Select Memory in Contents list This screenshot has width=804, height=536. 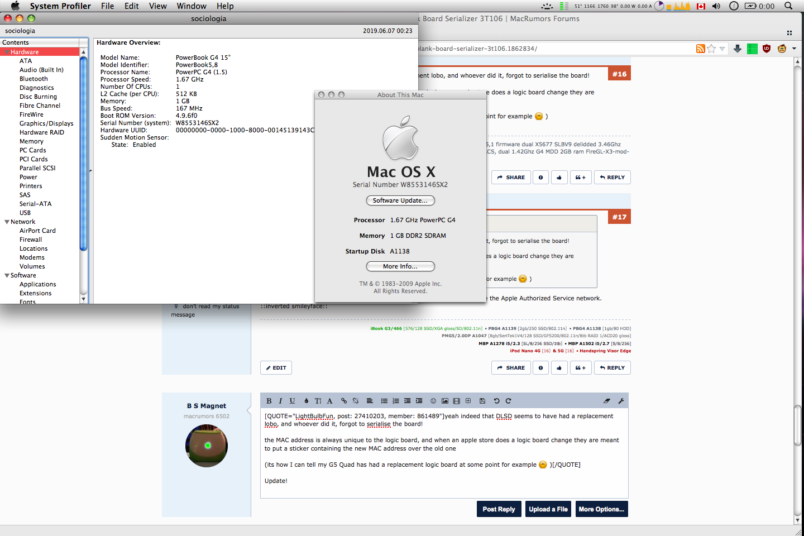point(31,141)
